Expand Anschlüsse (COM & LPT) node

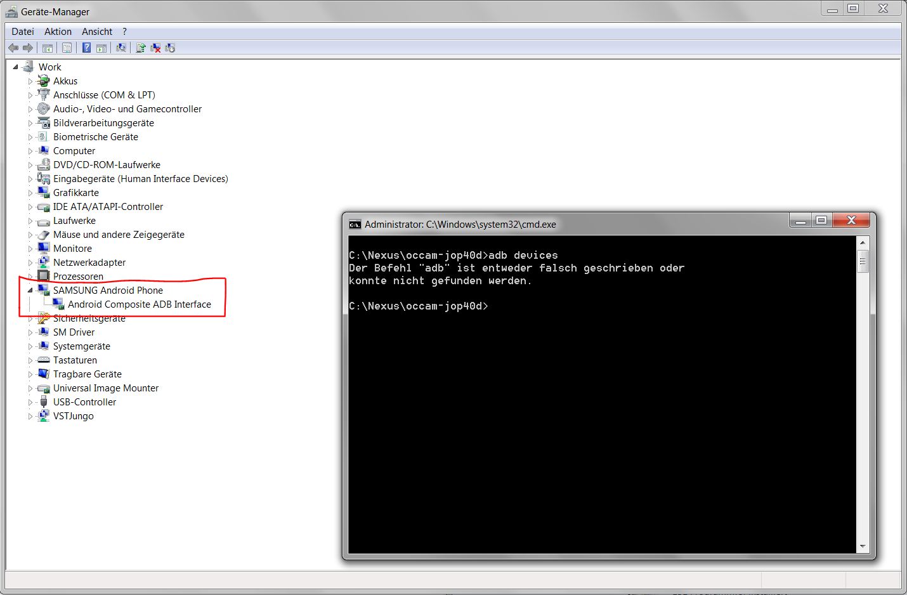pos(30,95)
